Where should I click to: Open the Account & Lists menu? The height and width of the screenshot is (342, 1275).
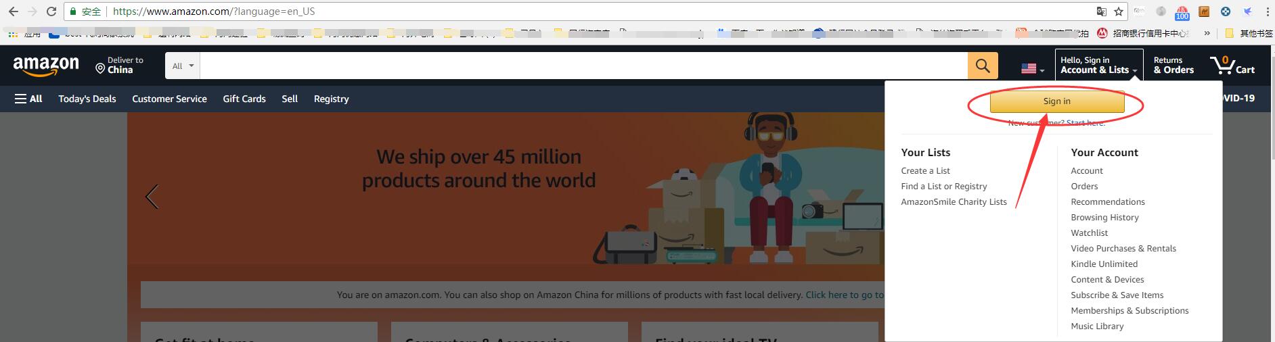coord(1099,66)
